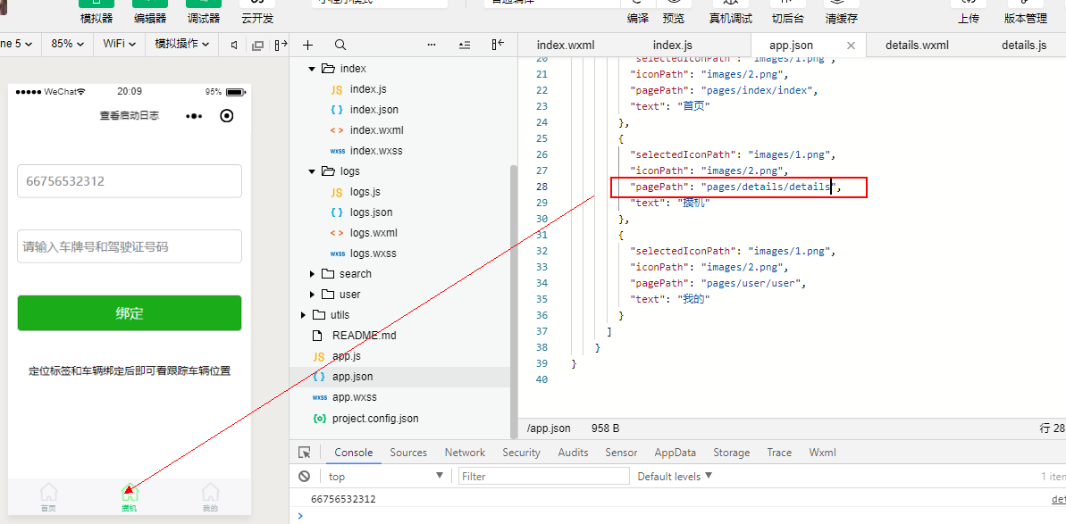
Task: Open index.json in the file tree
Action: pyautogui.click(x=374, y=109)
